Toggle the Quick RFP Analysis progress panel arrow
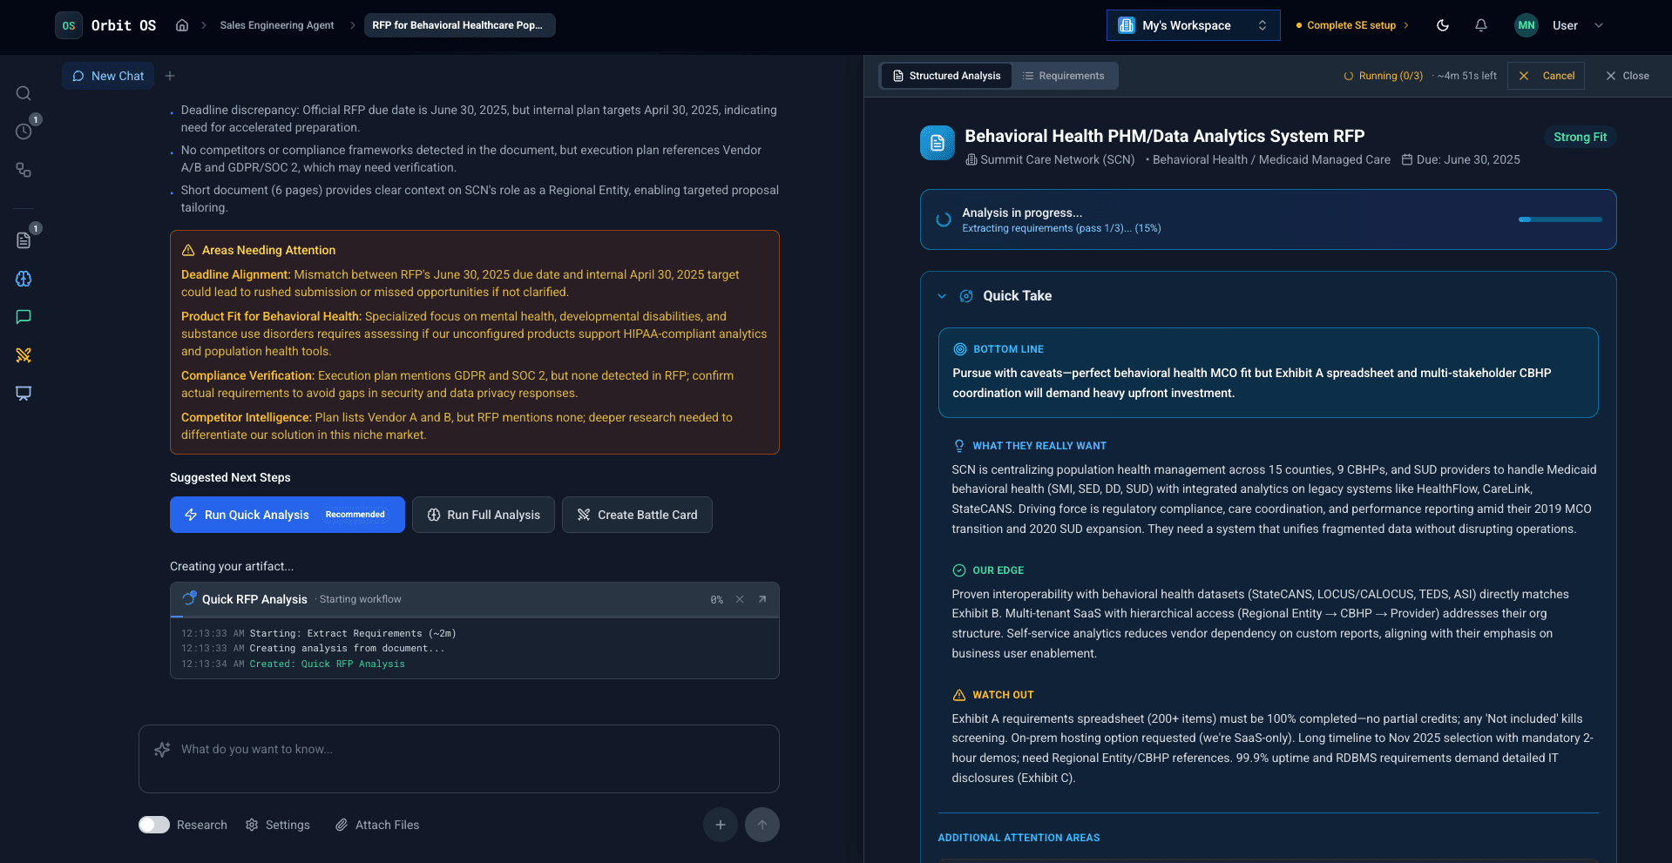 pos(762,599)
